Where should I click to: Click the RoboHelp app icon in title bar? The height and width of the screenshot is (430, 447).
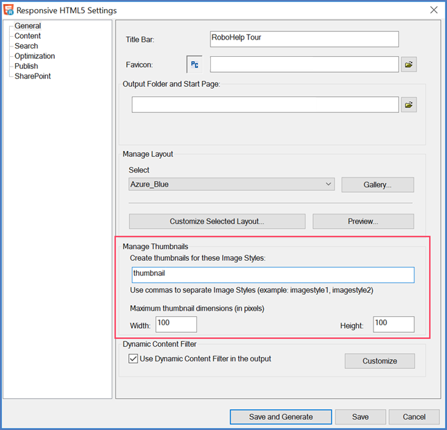[x=8, y=10]
